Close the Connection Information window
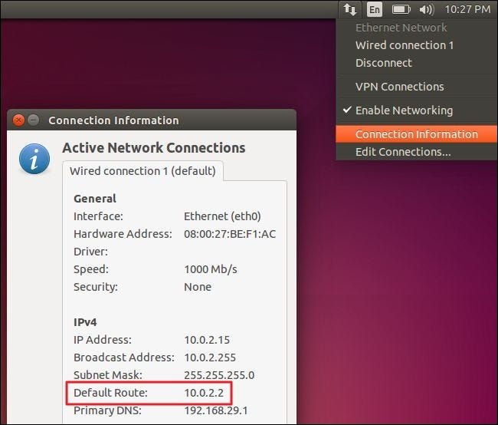 tap(19, 120)
